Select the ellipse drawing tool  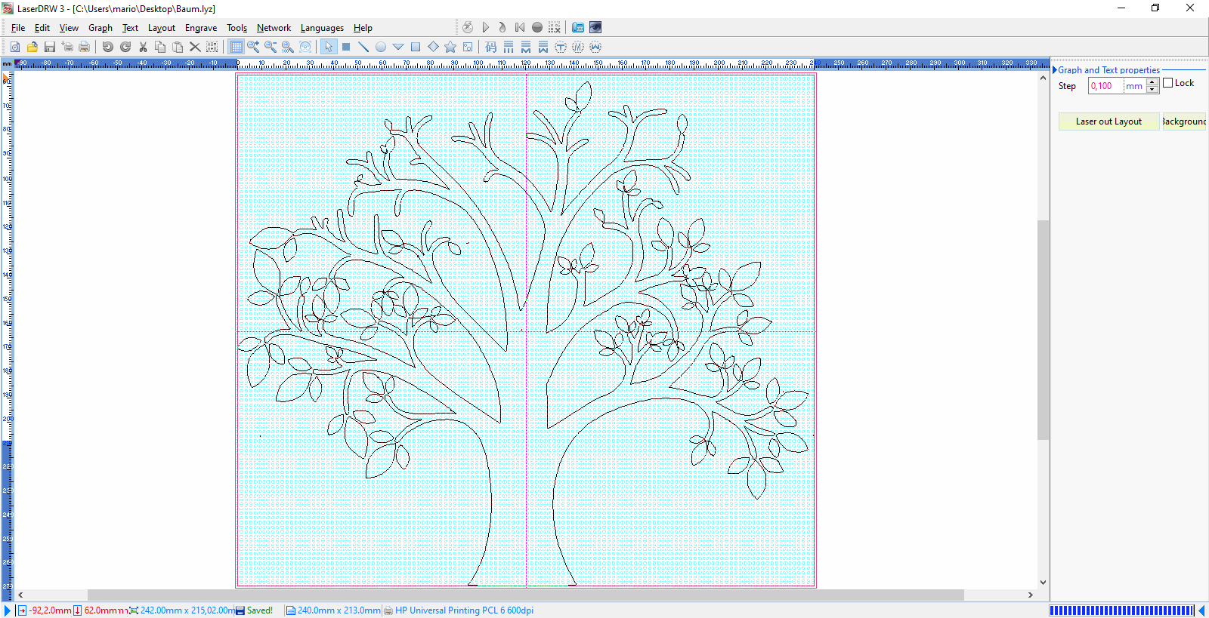(x=381, y=47)
